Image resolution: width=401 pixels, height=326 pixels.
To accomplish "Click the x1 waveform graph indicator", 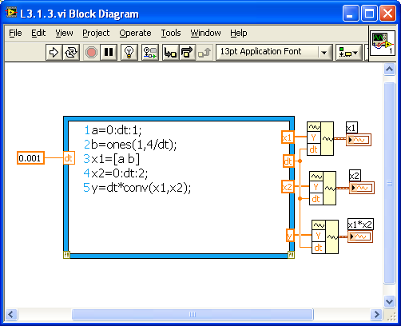I will pos(359,140).
